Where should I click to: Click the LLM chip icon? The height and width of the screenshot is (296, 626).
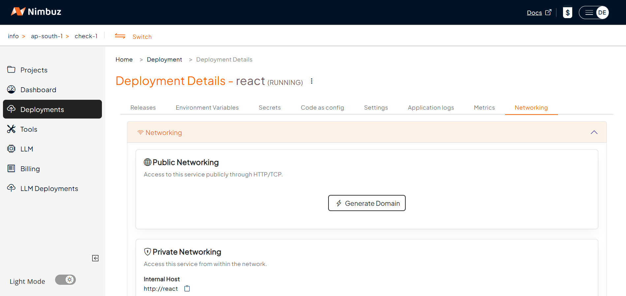pos(11,149)
